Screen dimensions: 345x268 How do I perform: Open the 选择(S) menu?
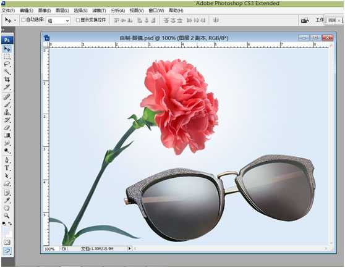point(80,10)
